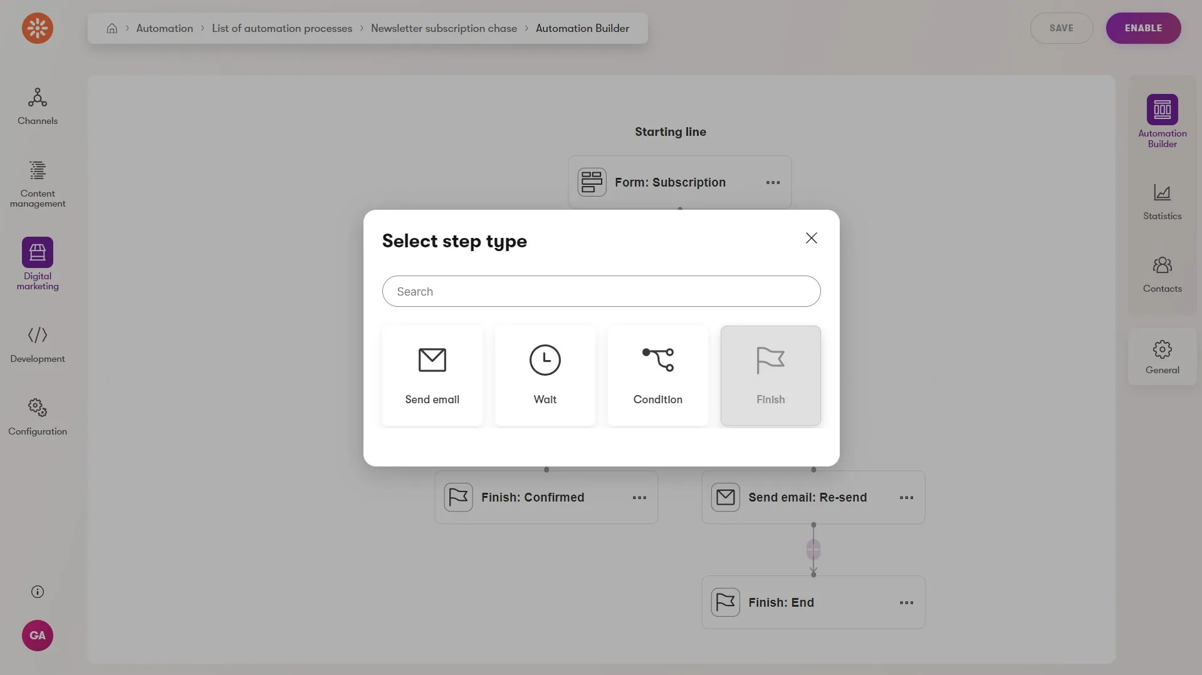Click the flag icon on Finish: Confirmed
1202x675 pixels.
point(458,497)
